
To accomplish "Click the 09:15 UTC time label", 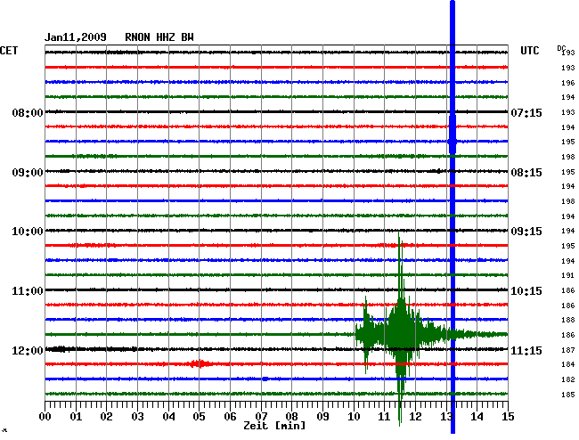I will pos(526,232).
